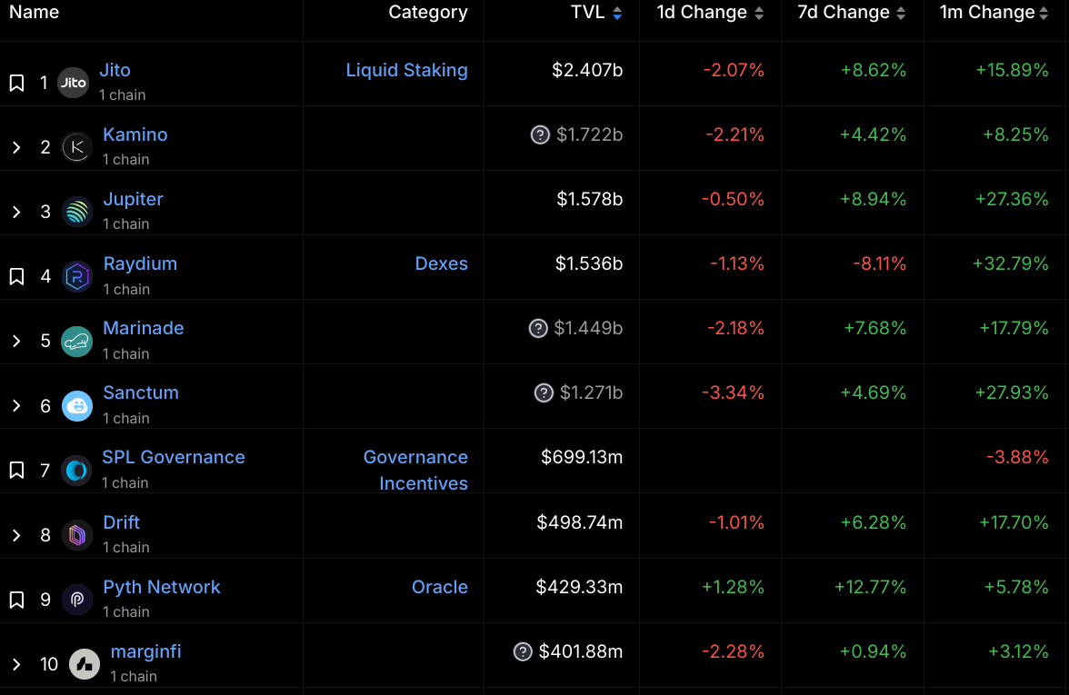Click the Raydium logo icon
The width and height of the screenshot is (1069, 695).
click(76, 276)
